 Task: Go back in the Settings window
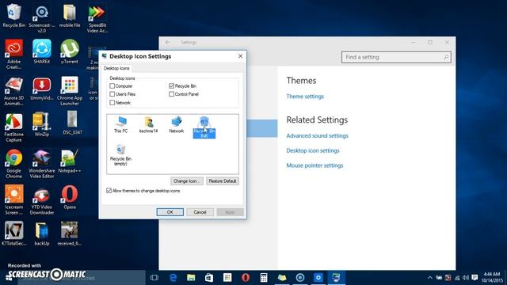[x=167, y=42]
